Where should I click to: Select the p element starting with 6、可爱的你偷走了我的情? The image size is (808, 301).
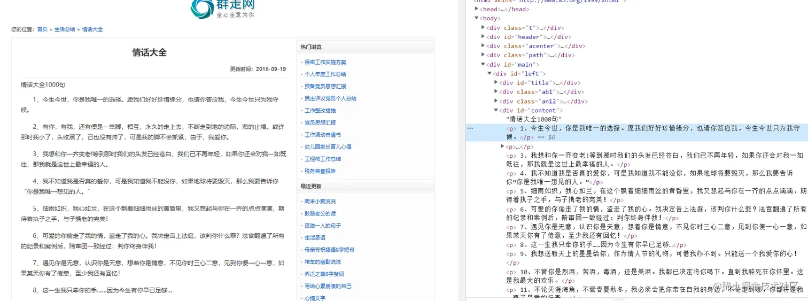click(656, 213)
